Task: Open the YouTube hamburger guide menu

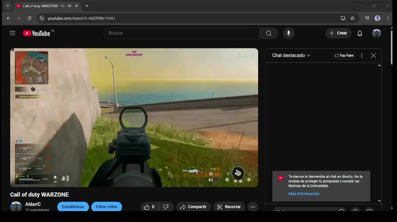Action: 12,33
